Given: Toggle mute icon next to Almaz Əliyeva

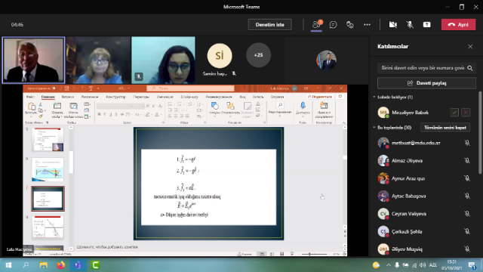Looking at the screenshot, I should point(467,161).
